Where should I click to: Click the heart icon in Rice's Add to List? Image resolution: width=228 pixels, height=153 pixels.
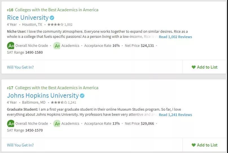194,67
